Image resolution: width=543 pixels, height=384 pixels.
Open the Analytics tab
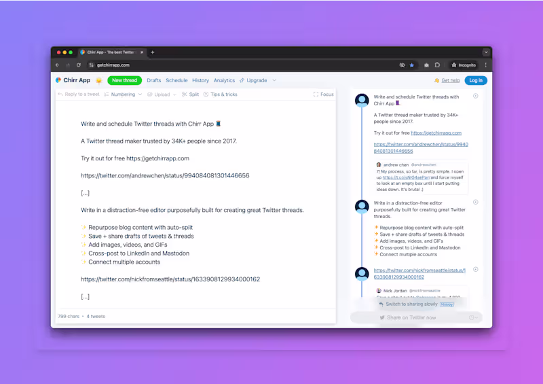[x=224, y=80]
